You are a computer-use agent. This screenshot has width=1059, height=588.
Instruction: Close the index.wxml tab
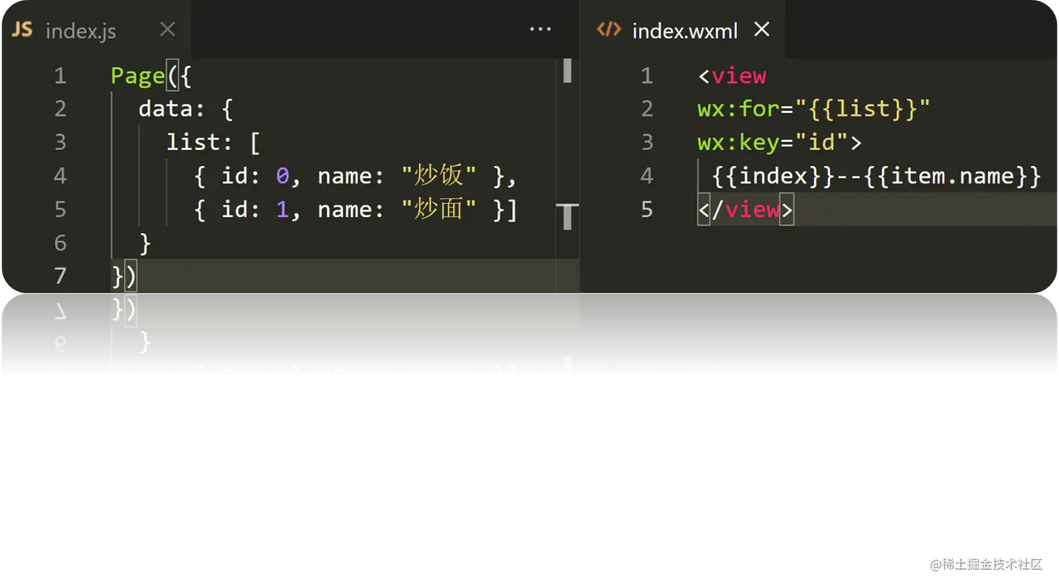click(762, 29)
